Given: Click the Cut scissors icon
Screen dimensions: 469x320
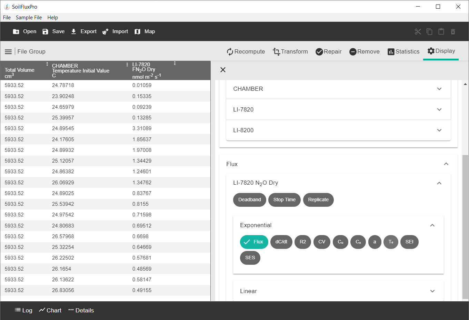Looking at the screenshot, I should 418,31.
